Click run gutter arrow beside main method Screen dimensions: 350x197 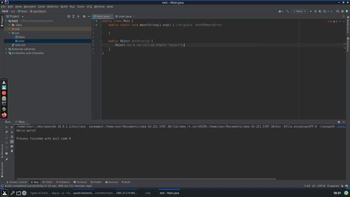(x=97, y=25)
